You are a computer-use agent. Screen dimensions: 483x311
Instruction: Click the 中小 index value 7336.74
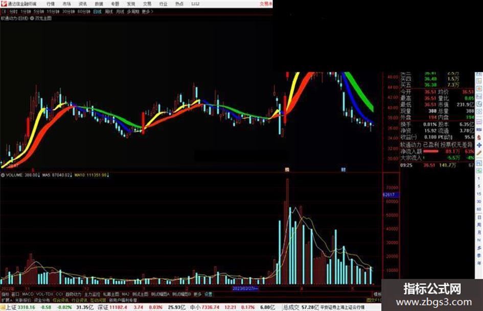click(x=211, y=307)
